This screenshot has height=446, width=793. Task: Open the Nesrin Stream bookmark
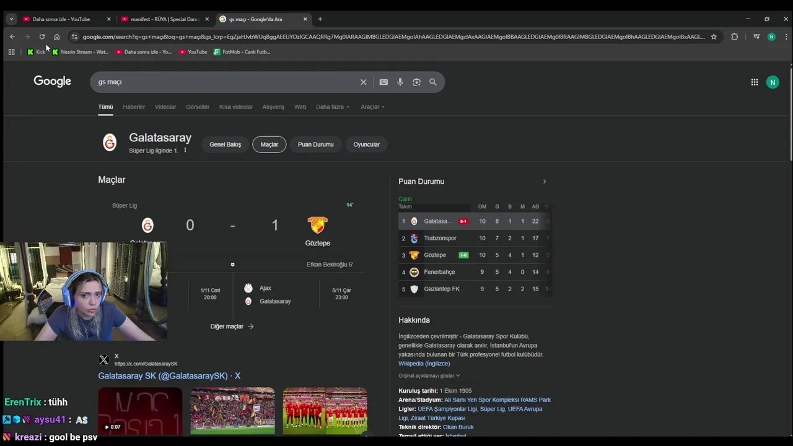[81, 52]
